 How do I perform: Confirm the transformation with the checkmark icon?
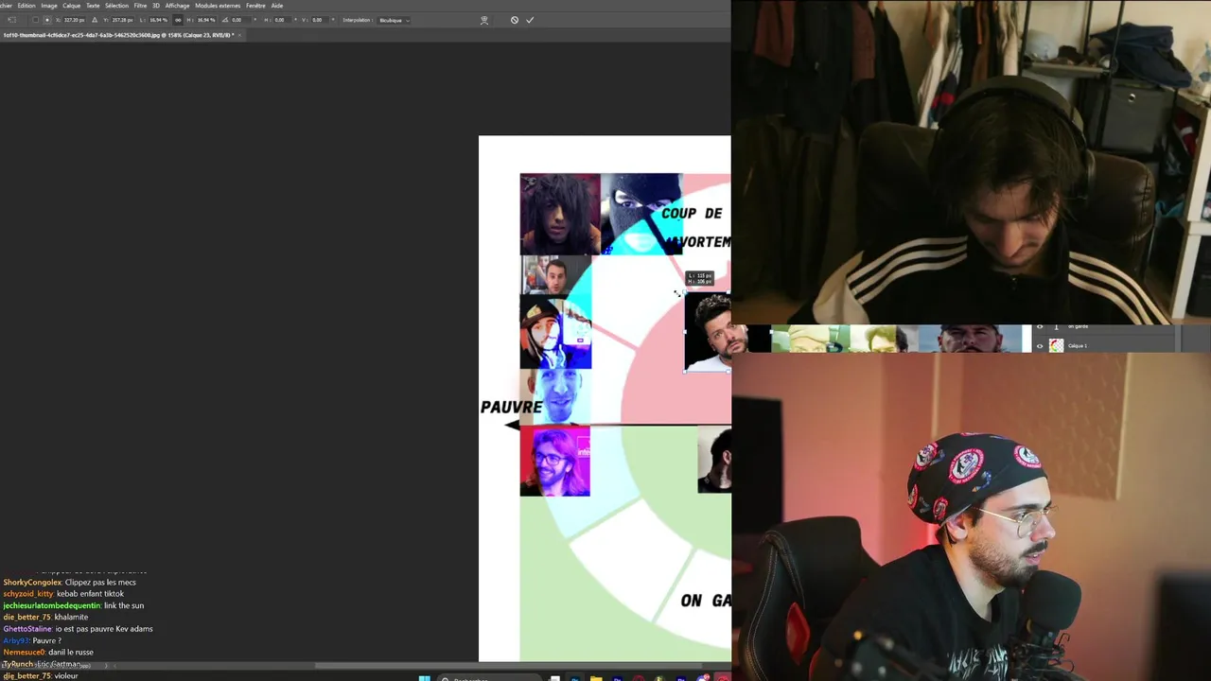(530, 20)
